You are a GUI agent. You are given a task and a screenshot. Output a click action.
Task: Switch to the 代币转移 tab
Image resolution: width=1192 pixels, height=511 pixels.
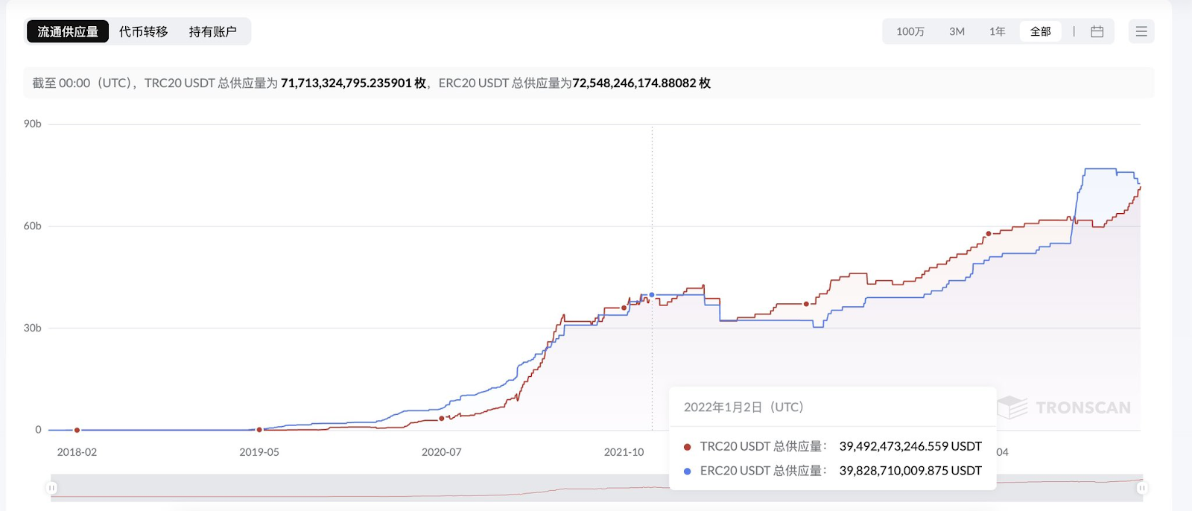(x=144, y=31)
